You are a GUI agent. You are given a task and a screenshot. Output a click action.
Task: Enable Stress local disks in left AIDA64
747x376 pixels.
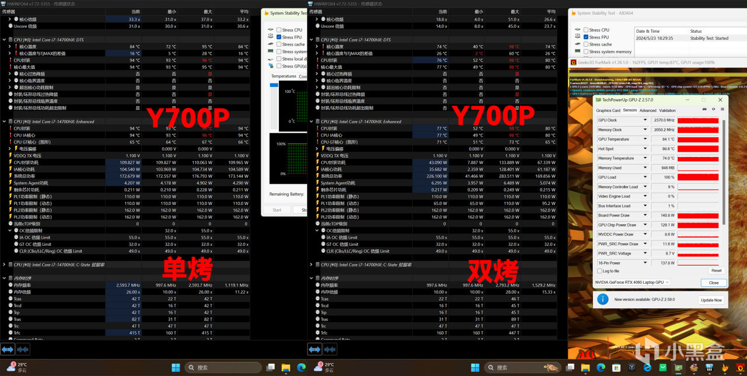click(x=279, y=59)
